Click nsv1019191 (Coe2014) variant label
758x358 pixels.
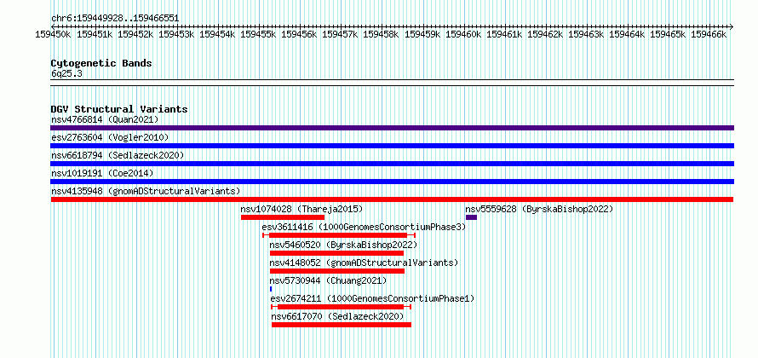click(x=103, y=173)
